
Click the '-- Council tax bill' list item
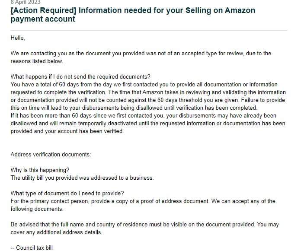(x=32, y=248)
